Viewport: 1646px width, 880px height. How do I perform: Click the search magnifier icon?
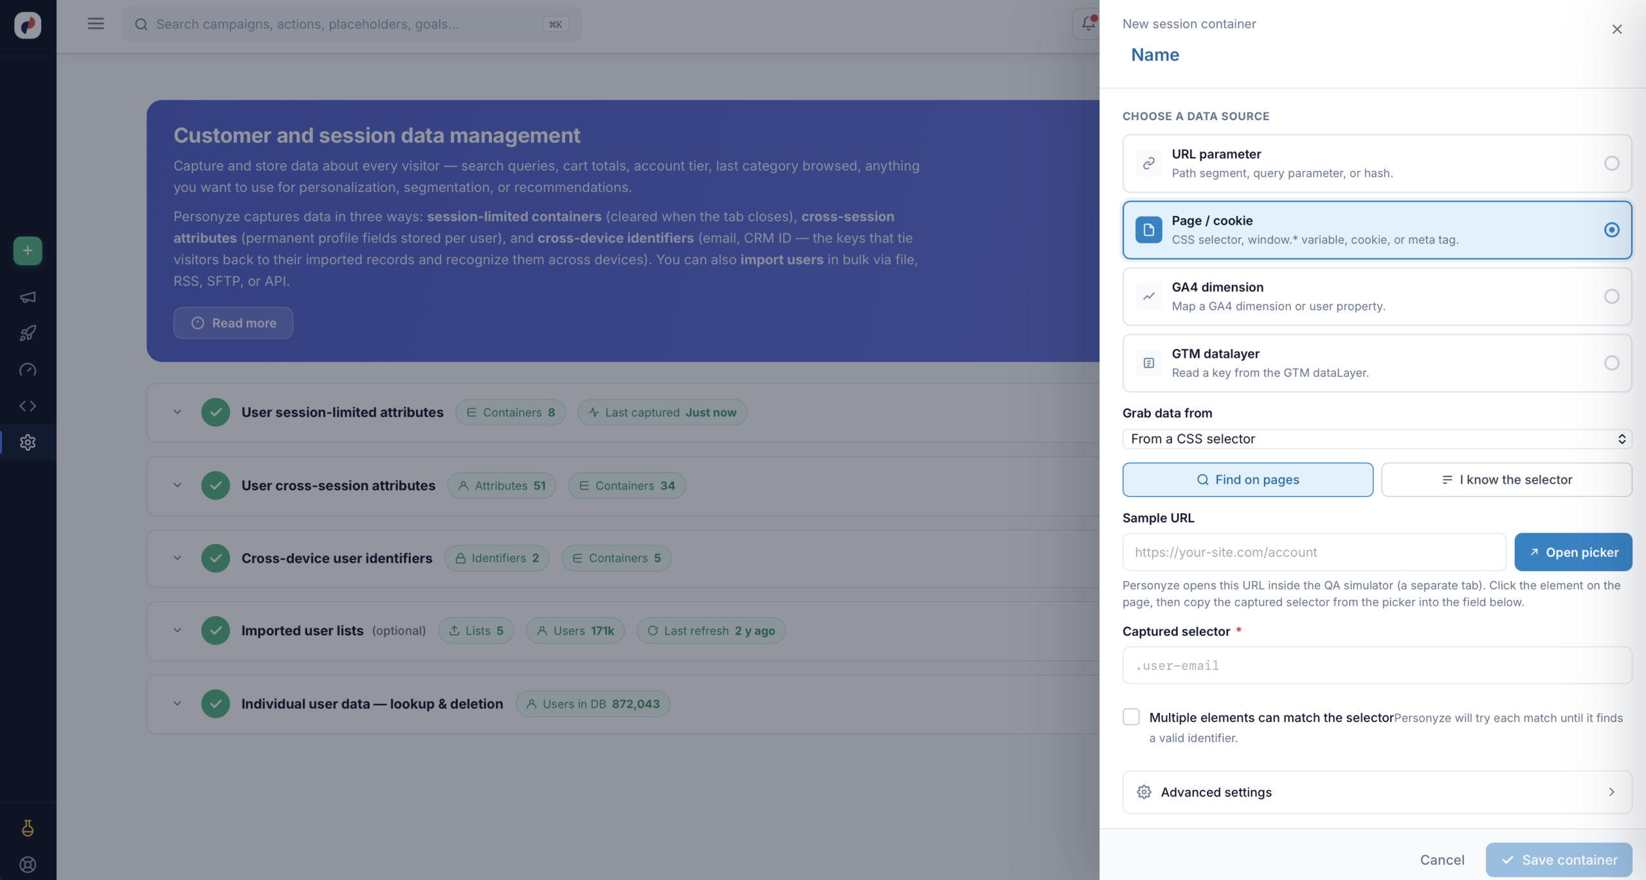click(x=141, y=24)
